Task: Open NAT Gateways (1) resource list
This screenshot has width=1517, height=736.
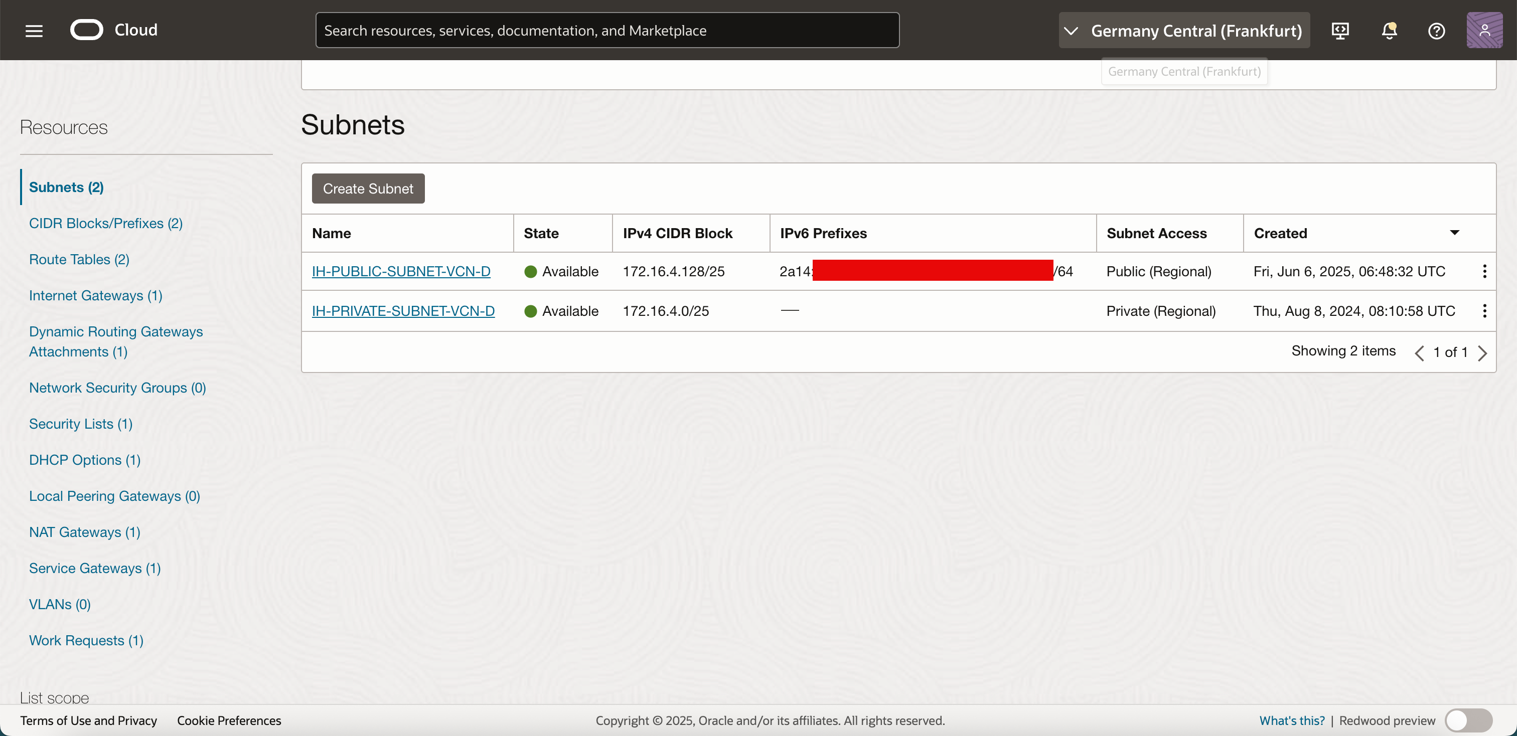Action: coord(84,532)
